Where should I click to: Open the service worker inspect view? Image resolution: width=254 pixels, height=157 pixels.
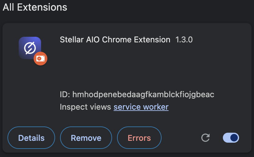click(x=141, y=107)
